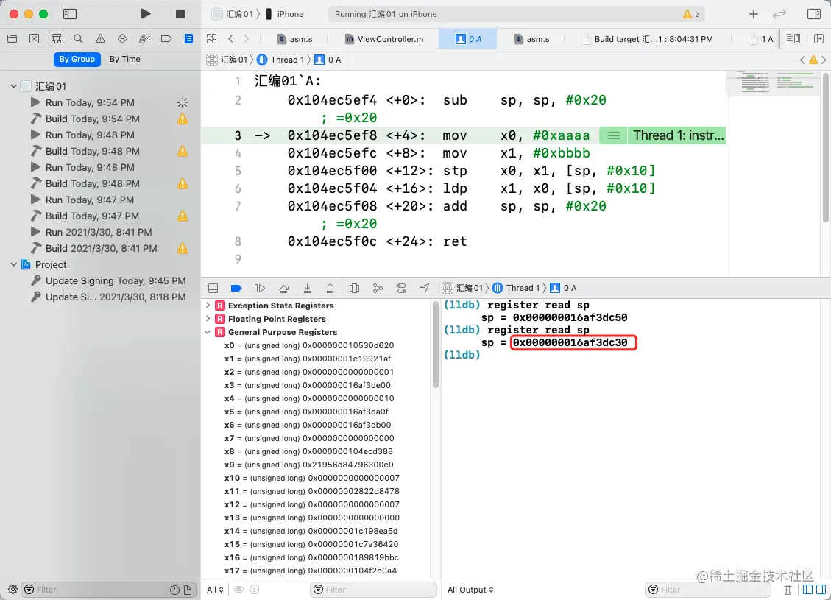Collapse the 汇编01 report group

(13, 86)
